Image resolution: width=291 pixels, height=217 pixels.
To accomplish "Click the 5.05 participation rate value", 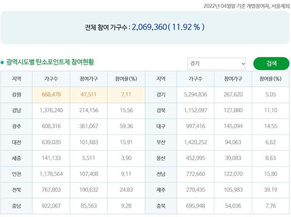I will (270, 94).
